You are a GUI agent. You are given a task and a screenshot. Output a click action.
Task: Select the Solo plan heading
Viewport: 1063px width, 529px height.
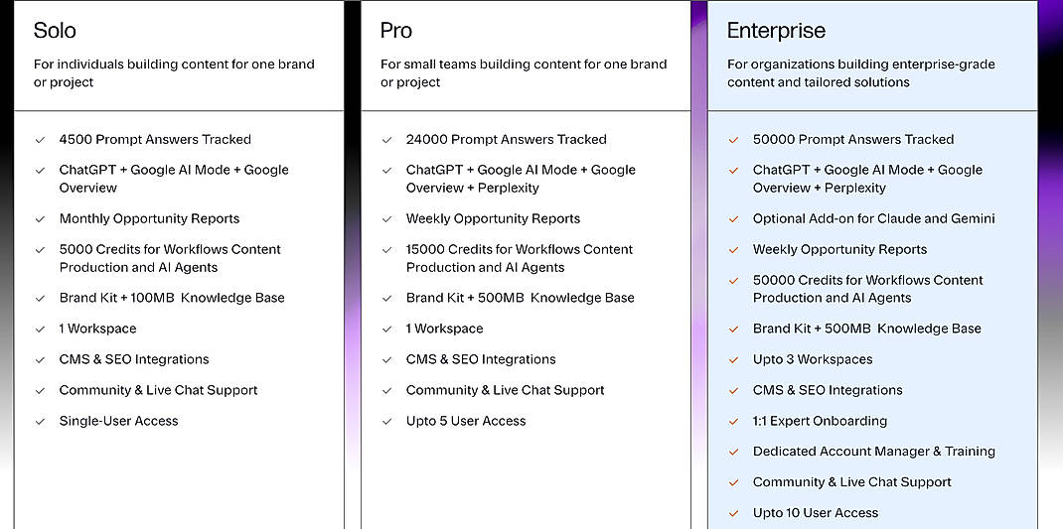[x=55, y=31]
